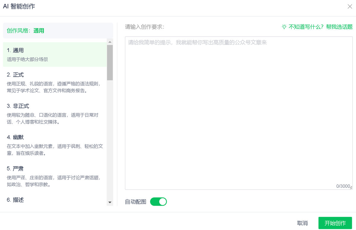
Task: Click the style list scrollbar thumb
Action: [x=110, y=63]
